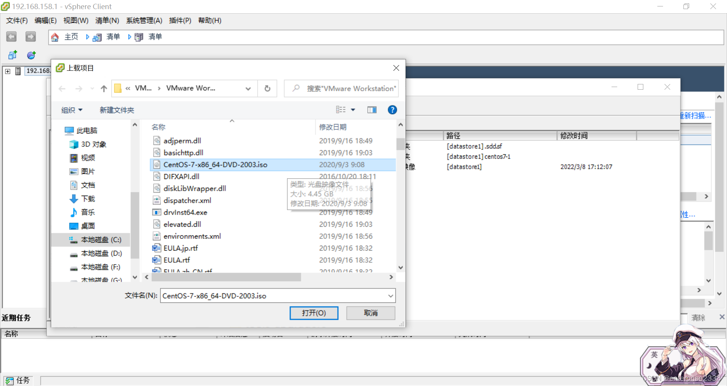
Task: Expand the hidden path breadcrumb chevrons
Action: point(128,89)
